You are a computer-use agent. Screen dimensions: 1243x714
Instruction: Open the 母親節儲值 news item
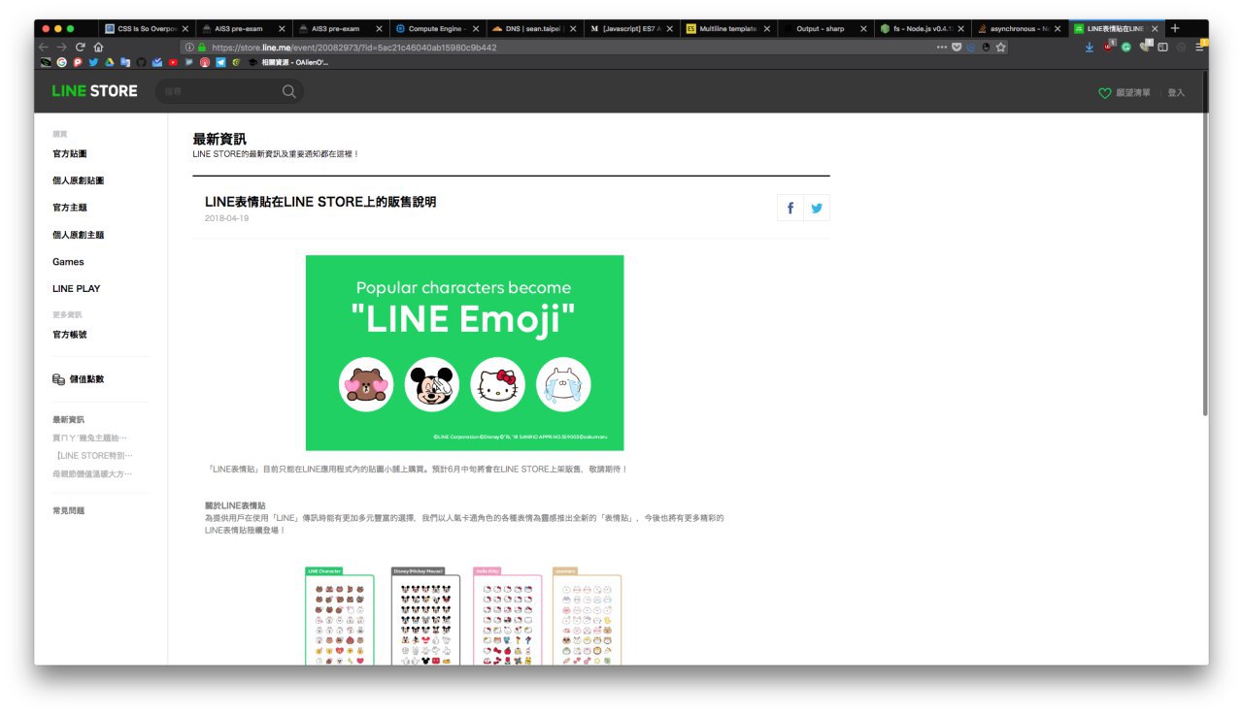coord(91,474)
